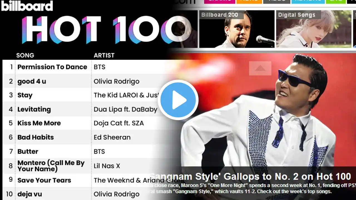The width and height of the screenshot is (356, 200).
Task: Click the Billboard 200 label text
Action: pyautogui.click(x=220, y=15)
